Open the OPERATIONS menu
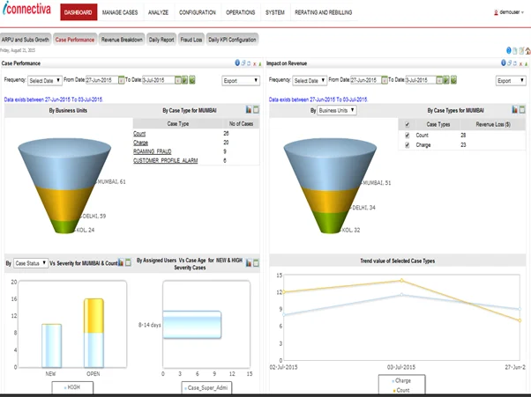 click(241, 12)
